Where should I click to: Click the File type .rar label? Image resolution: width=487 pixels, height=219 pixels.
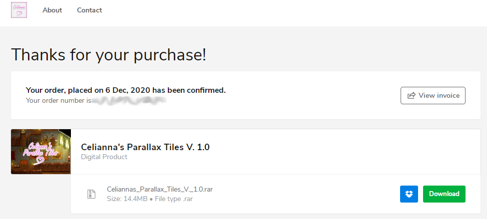coord(173,199)
